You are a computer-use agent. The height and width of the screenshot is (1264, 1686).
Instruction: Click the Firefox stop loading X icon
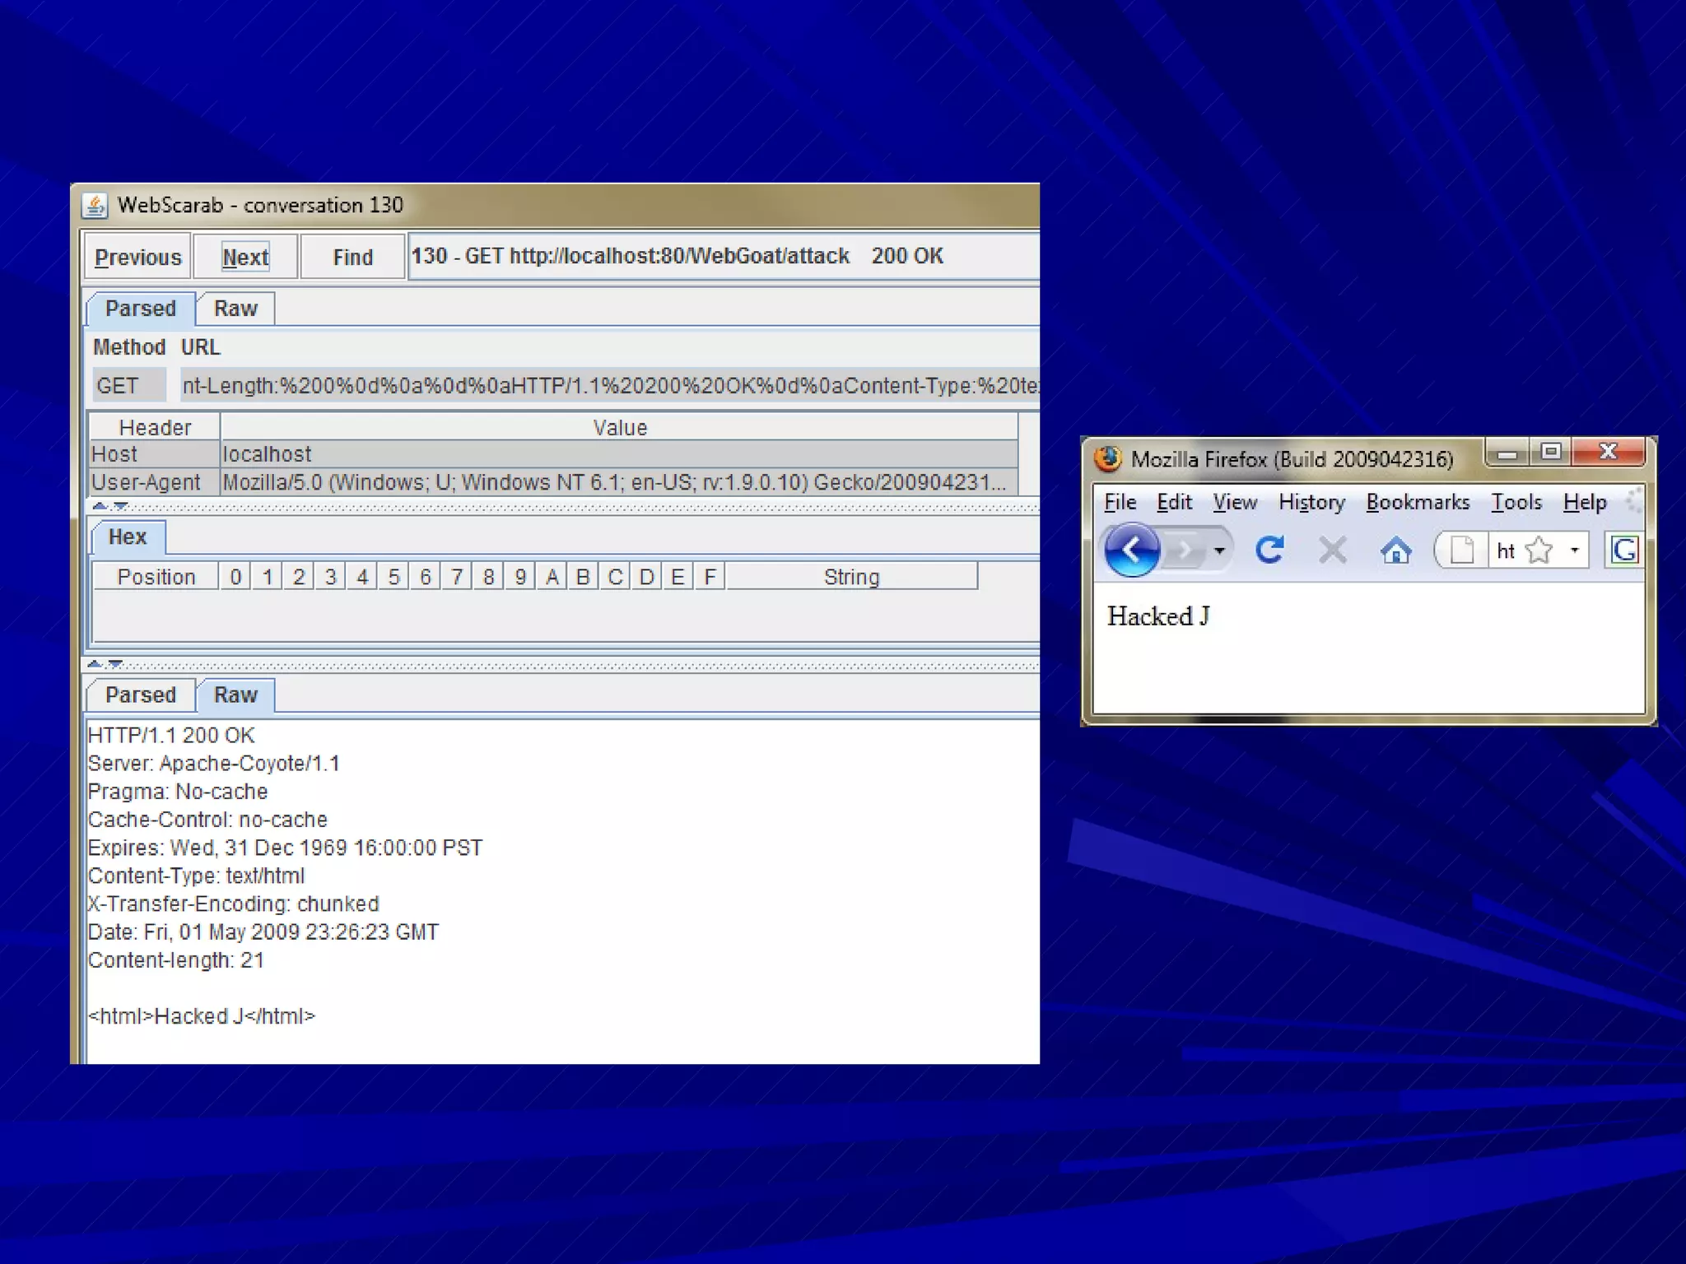click(x=1332, y=550)
